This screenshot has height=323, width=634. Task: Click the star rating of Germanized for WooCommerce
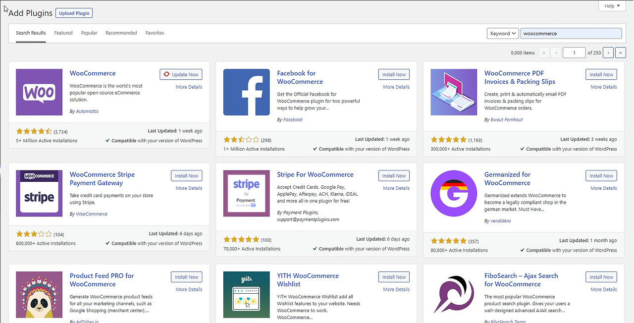[449, 241]
